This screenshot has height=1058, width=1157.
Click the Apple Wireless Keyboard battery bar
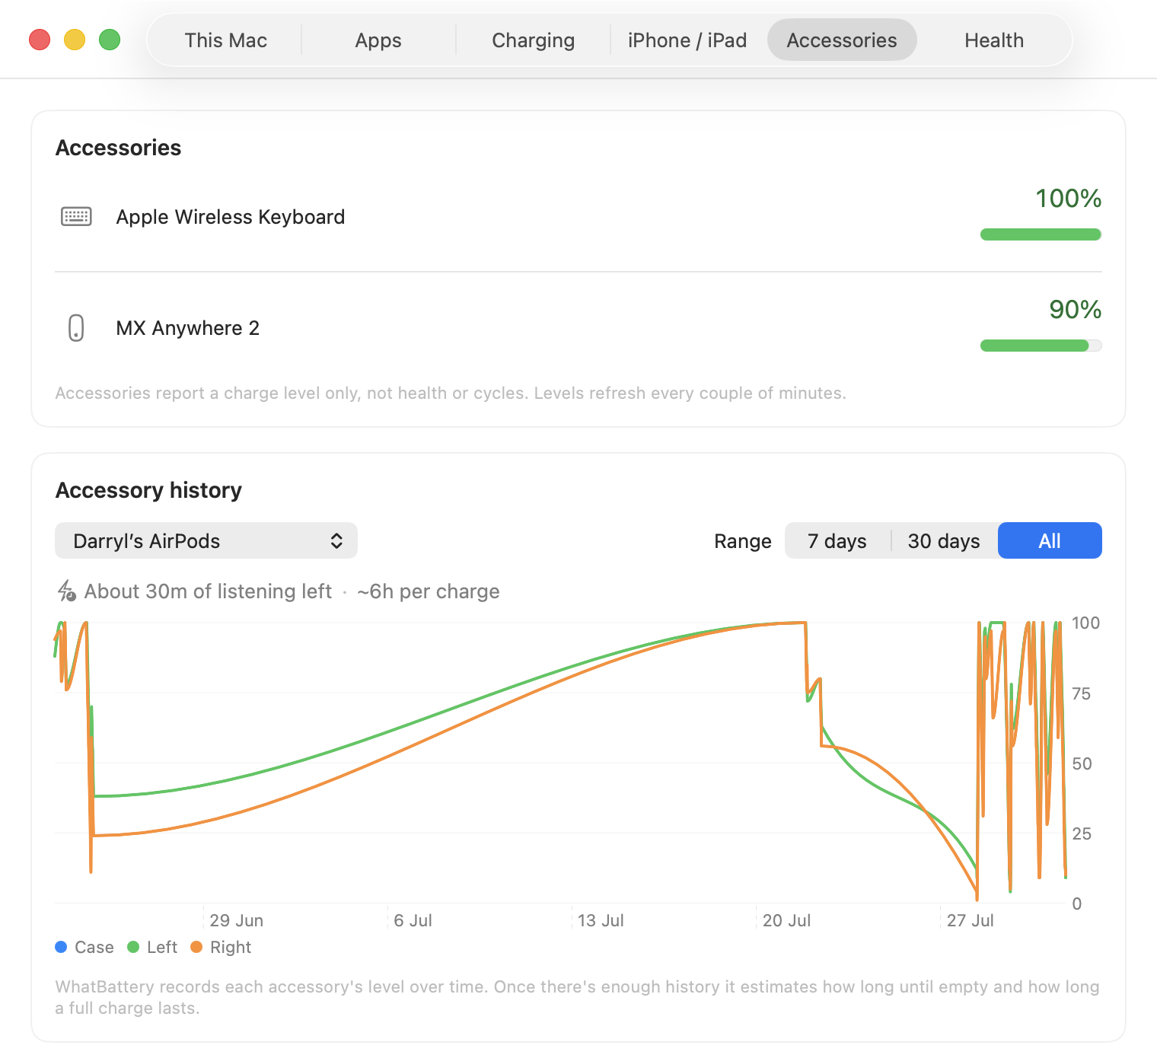1041,234
